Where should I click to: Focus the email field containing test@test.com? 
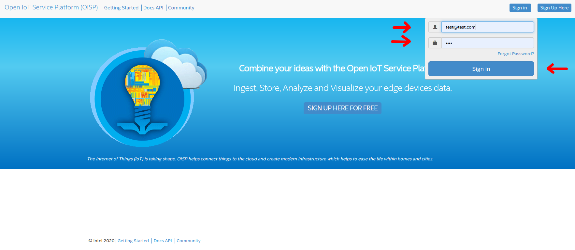(487, 27)
